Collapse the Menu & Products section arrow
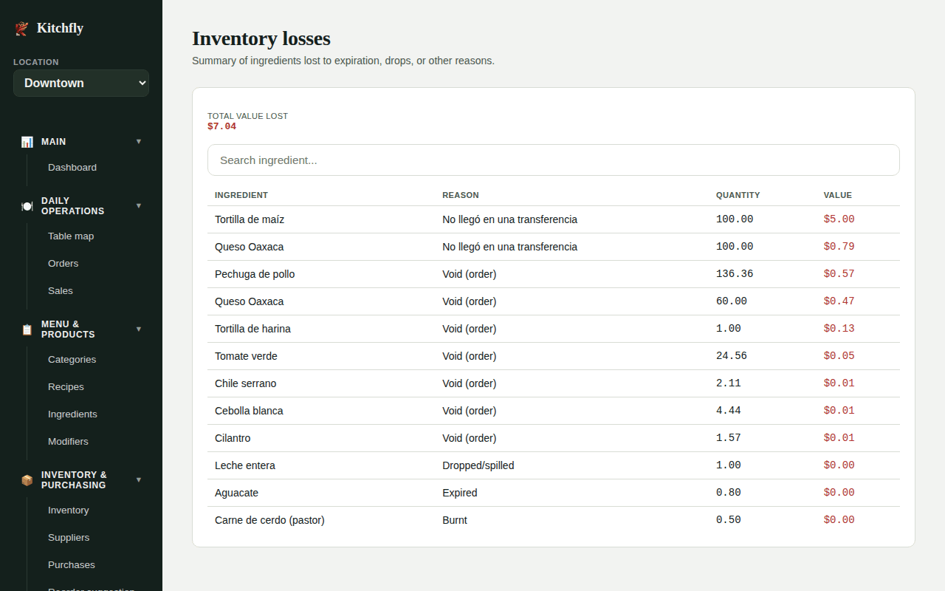 [x=139, y=329]
